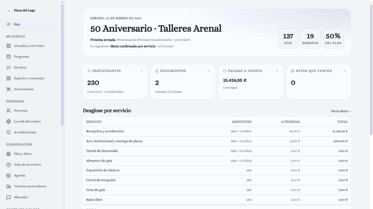Click the Personas people icon
373x209 pixels.
point(9,111)
